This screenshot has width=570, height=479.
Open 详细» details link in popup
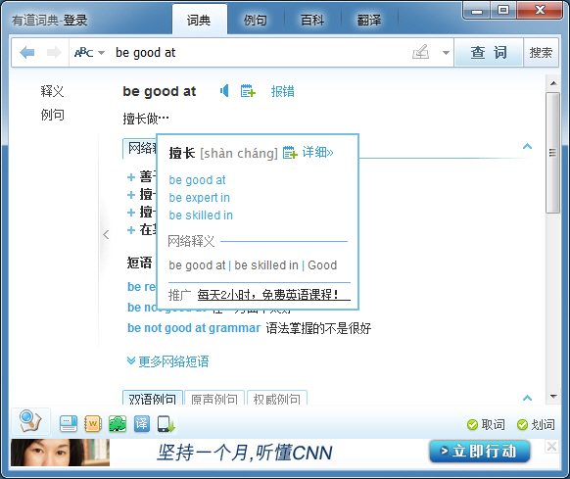click(x=317, y=152)
